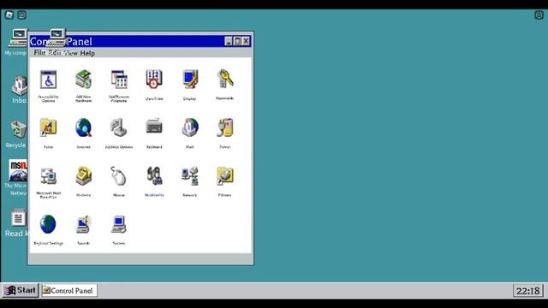Select the Regional Settings globe icon
This screenshot has height=308, width=548.
48,224
